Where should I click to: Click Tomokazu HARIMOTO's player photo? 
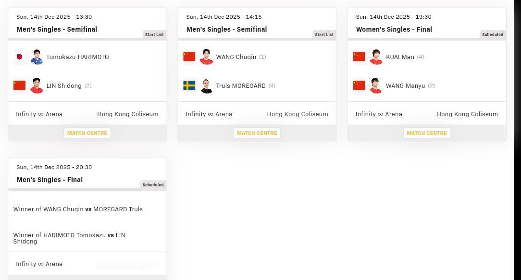tap(37, 57)
